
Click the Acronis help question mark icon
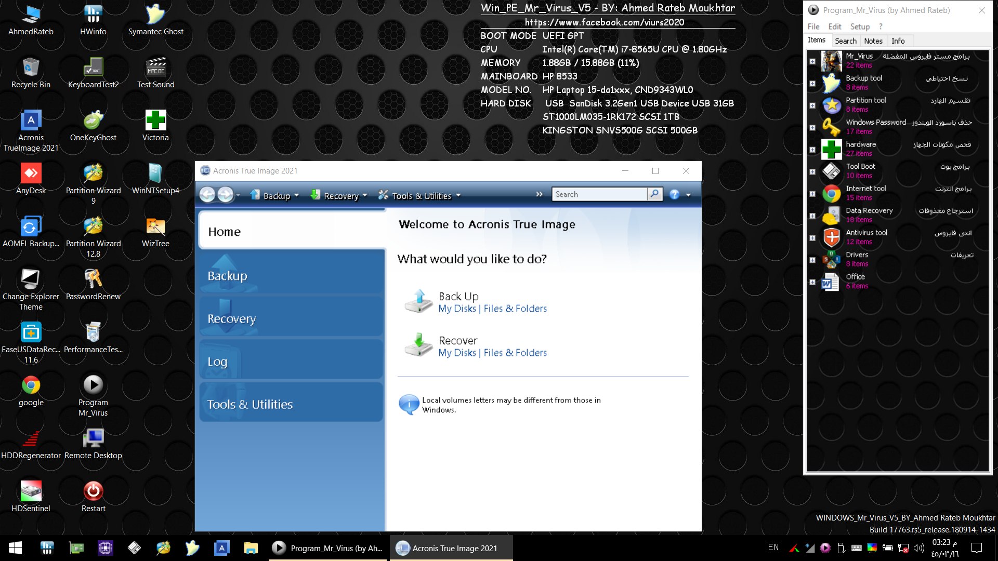pos(674,194)
